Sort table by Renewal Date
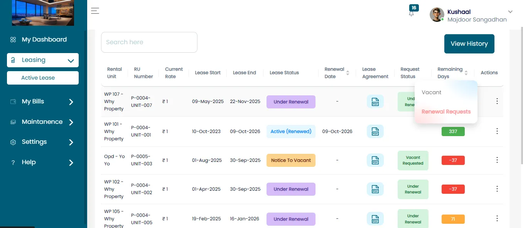The width and height of the screenshot is (523, 228). 348,73
